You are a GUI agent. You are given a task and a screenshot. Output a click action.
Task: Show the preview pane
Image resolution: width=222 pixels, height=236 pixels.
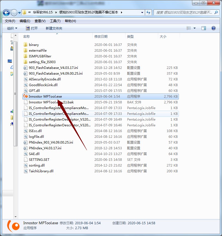click(204, 28)
